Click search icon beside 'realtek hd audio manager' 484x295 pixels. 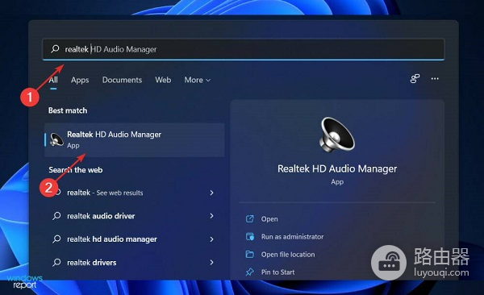click(x=56, y=239)
